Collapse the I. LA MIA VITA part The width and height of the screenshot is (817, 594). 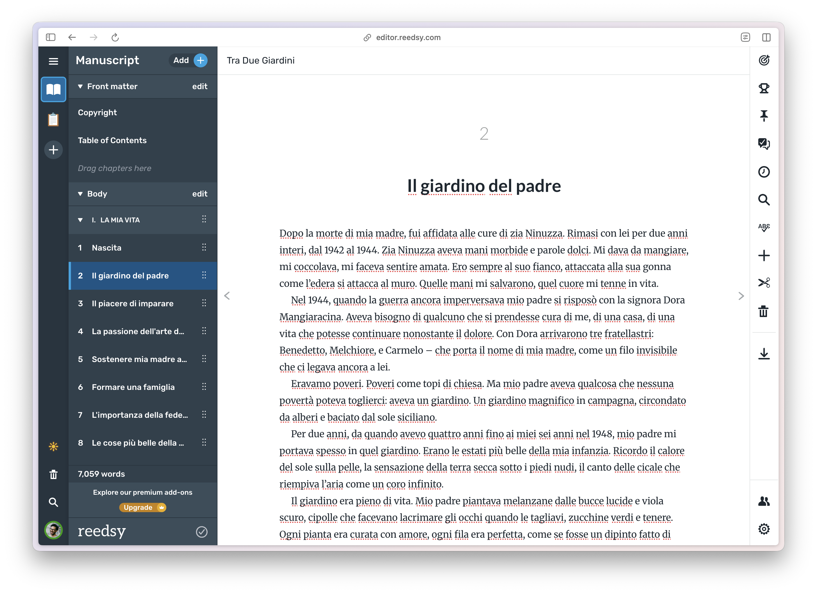point(81,220)
